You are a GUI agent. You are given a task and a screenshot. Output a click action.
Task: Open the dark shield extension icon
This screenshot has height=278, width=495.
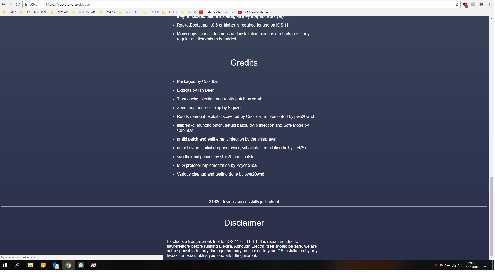(481, 4)
